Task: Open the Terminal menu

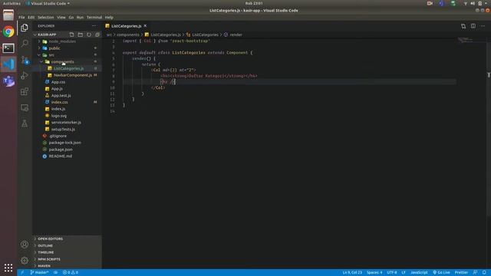Action: [x=94, y=18]
